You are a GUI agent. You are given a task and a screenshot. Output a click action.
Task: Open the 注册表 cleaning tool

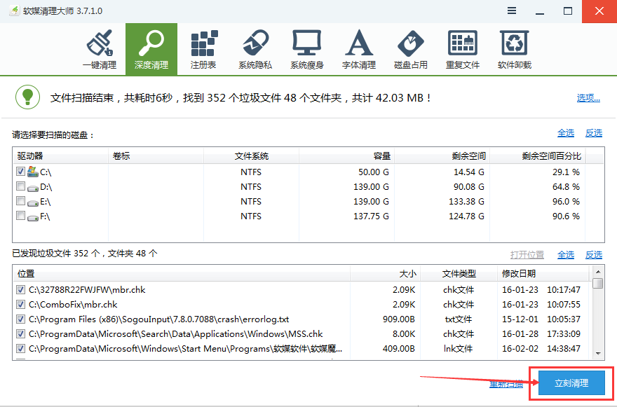(203, 48)
